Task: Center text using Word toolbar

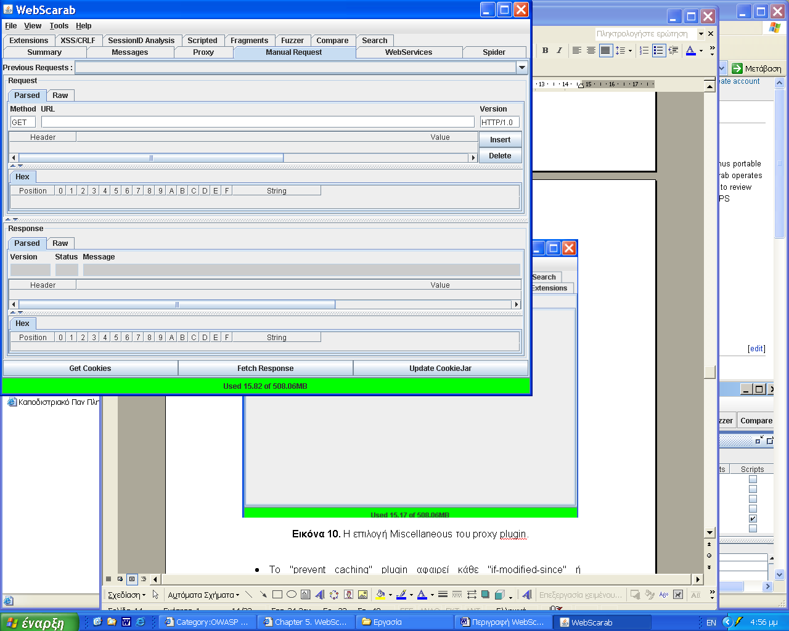Action: coord(591,51)
